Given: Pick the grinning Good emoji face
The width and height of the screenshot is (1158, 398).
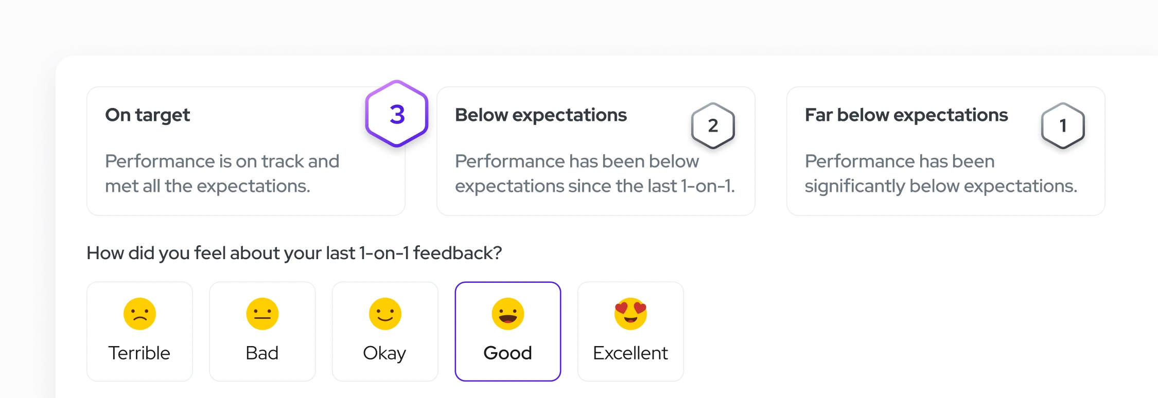Looking at the screenshot, I should pos(508,314).
